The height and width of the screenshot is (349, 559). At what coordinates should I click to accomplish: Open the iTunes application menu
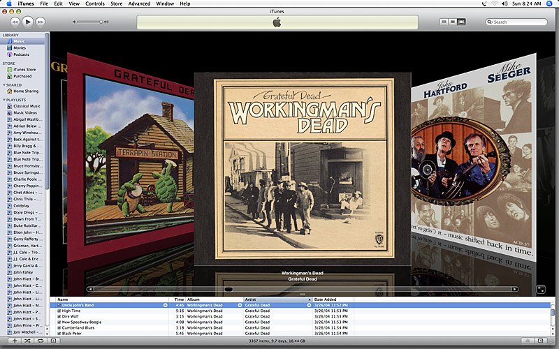coord(26,3)
